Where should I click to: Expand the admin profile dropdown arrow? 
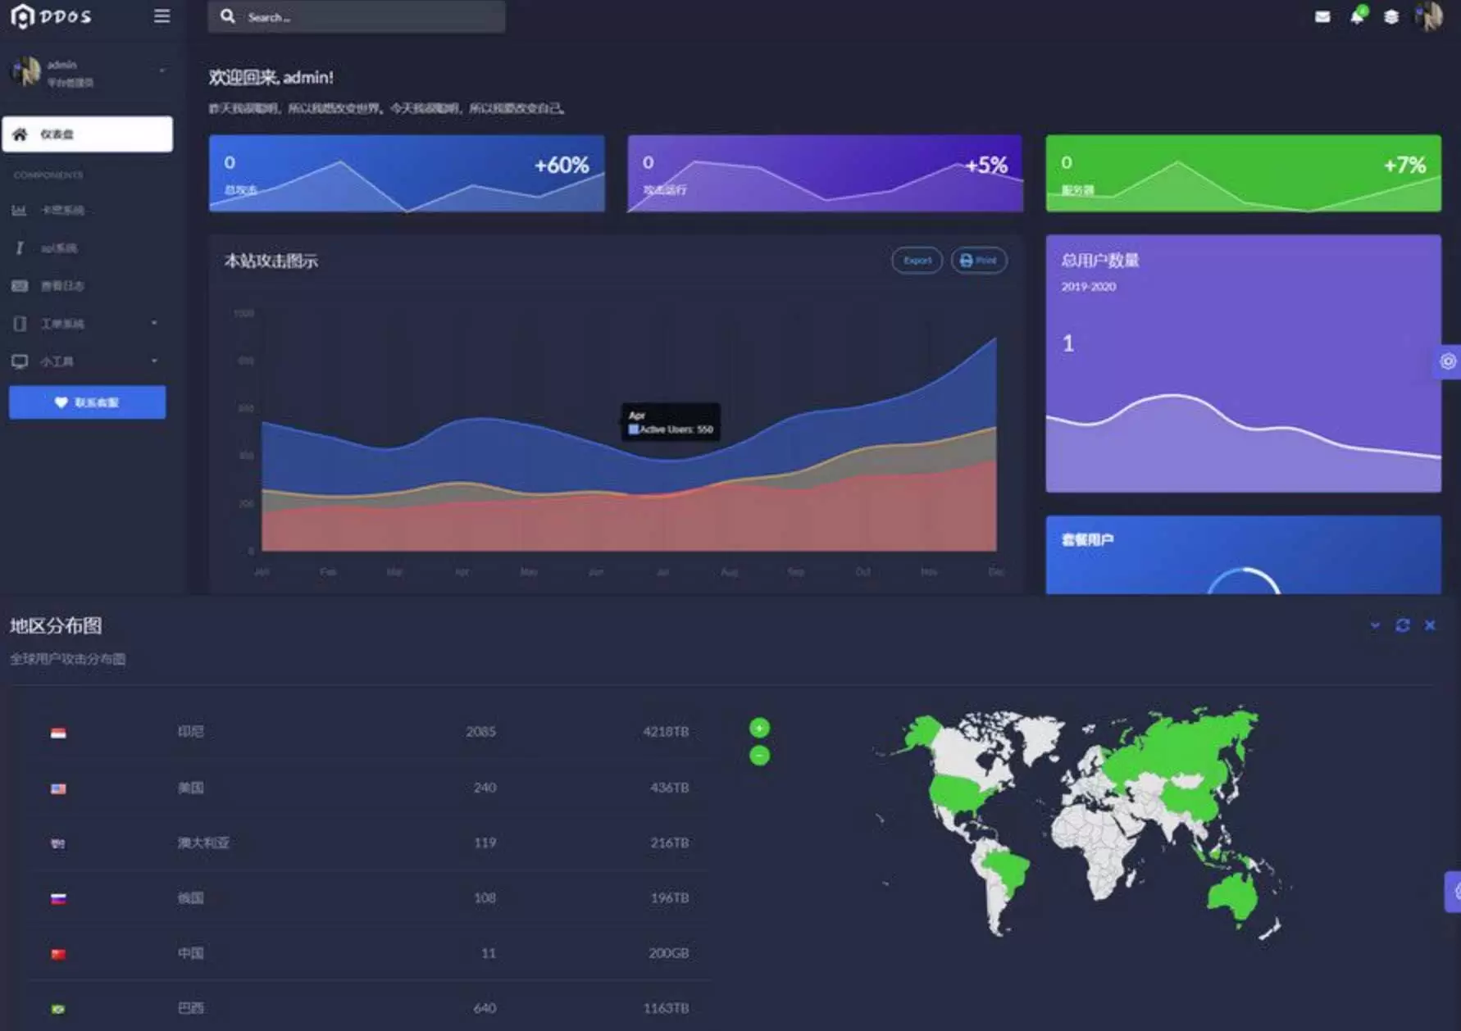pos(162,71)
